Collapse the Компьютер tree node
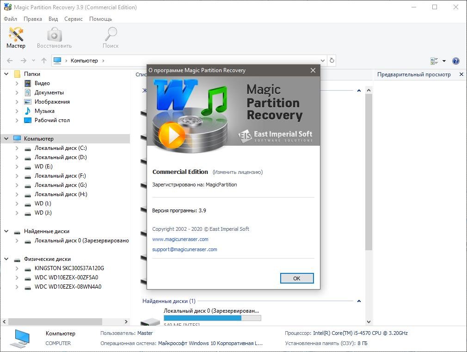Screen dimensions: 467x352 (x=6, y=139)
